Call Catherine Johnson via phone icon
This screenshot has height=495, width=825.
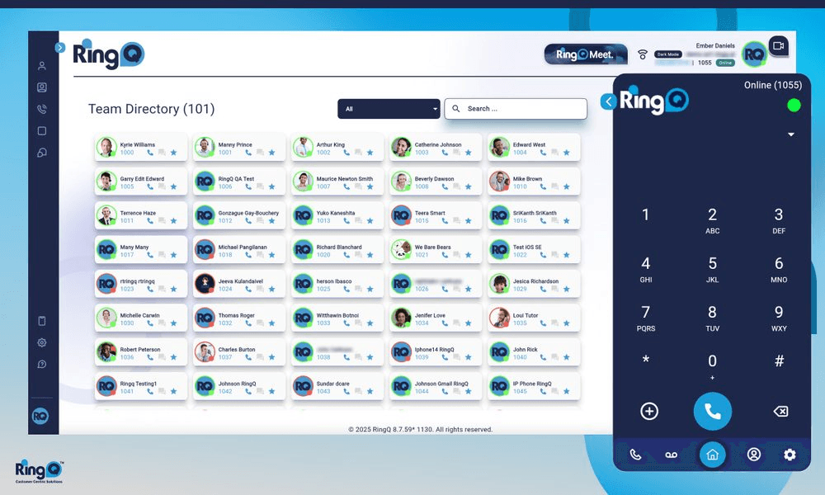(445, 153)
